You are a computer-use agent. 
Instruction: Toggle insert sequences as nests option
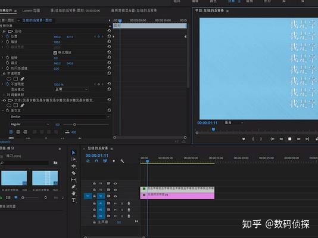88,161
